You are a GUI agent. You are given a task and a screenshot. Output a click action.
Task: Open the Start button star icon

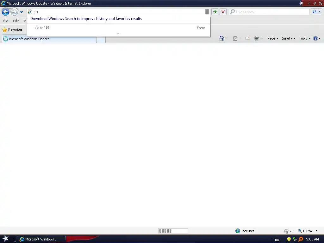tap(5, 239)
